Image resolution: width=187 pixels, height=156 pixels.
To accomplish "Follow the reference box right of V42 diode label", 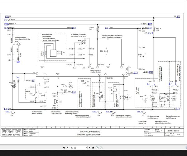I will (x=74, y=92).
